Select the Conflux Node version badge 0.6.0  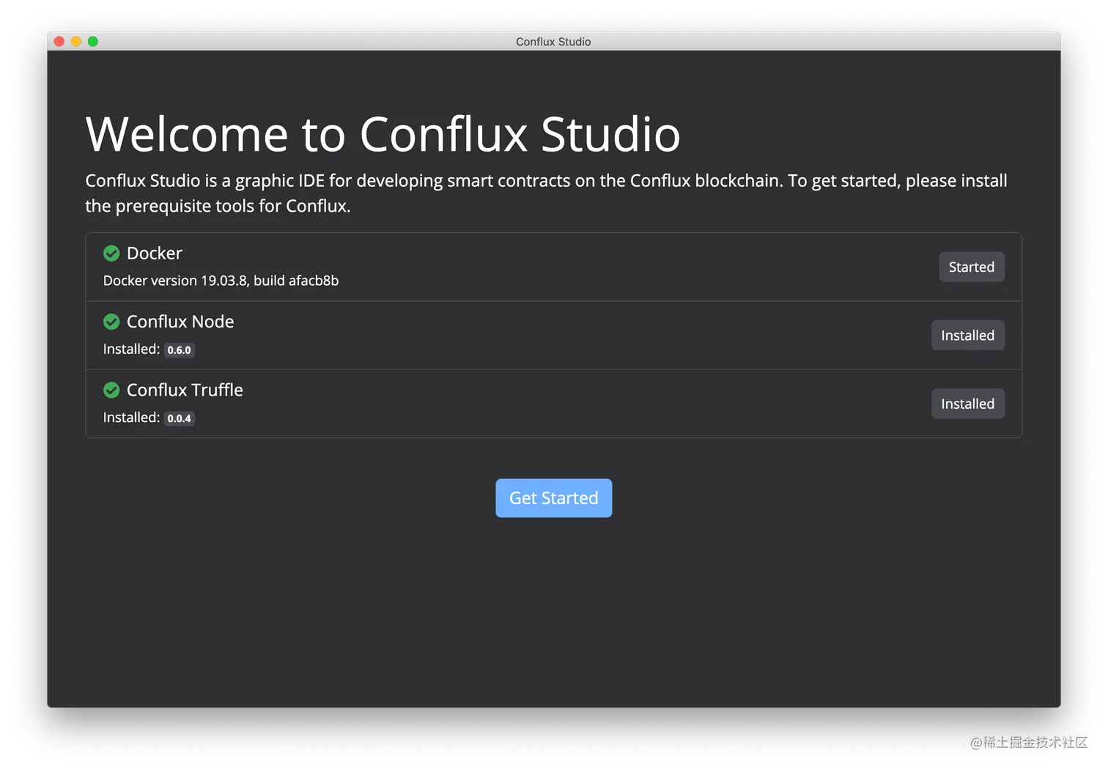[x=179, y=350]
